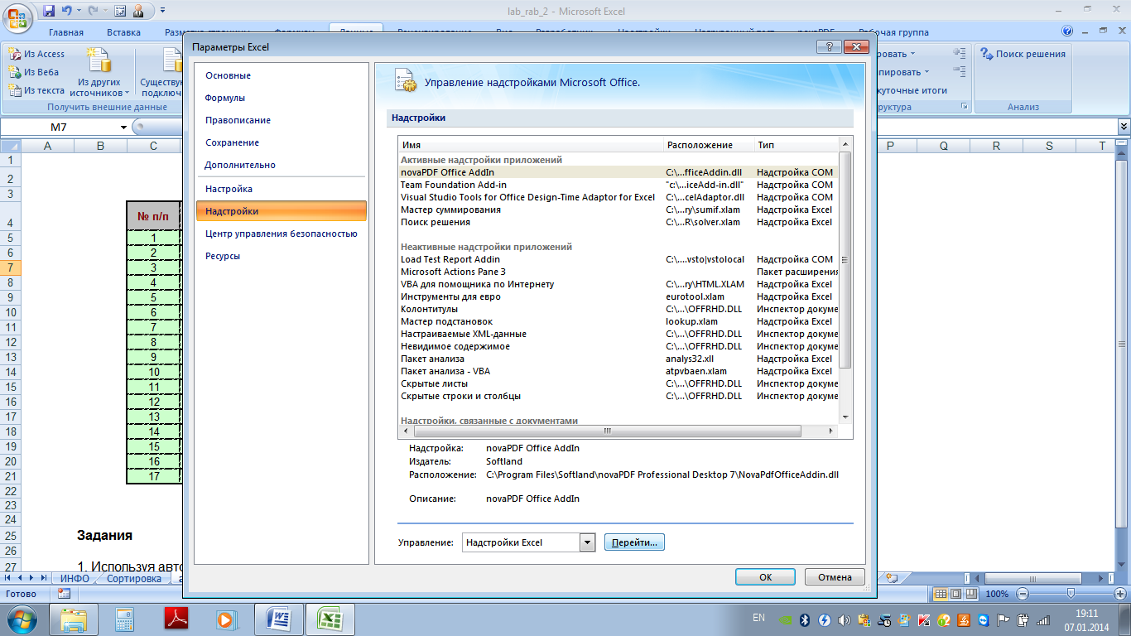Open Центр управления безопасностью category
This screenshot has width=1131, height=636.
(x=281, y=234)
